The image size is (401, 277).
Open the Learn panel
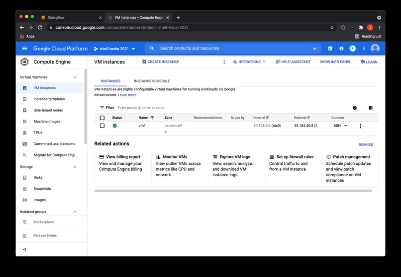pos(369,62)
